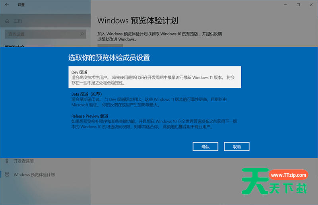Click the search magnifier in 查找设置 box
The image size is (318, 205).
pos(81,35)
